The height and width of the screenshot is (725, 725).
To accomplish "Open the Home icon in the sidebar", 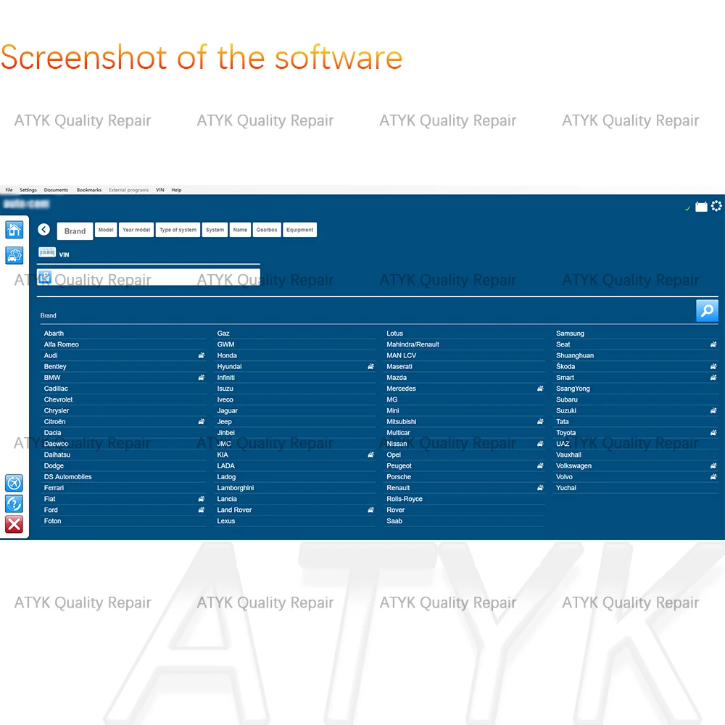I will coord(14,230).
